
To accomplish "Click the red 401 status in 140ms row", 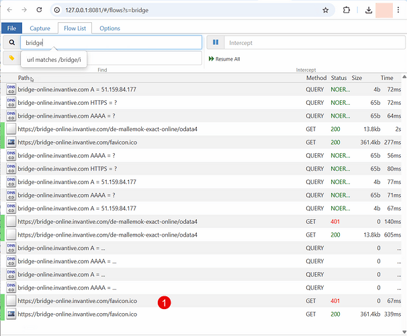I will [x=335, y=222].
